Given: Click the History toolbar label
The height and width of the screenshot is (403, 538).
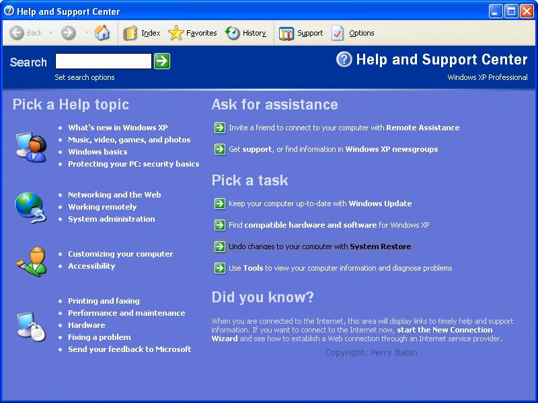Looking at the screenshot, I should pos(254,33).
